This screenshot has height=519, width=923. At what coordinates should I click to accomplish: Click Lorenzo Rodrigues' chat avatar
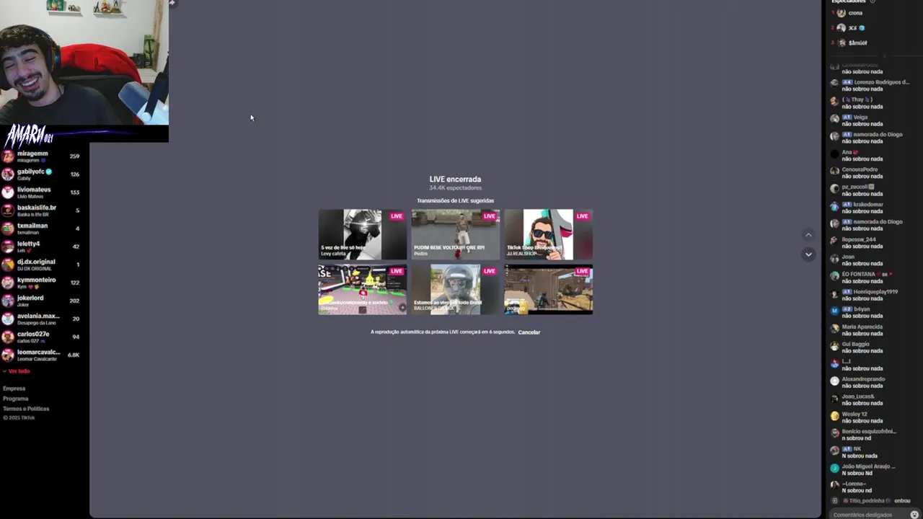[x=834, y=83]
